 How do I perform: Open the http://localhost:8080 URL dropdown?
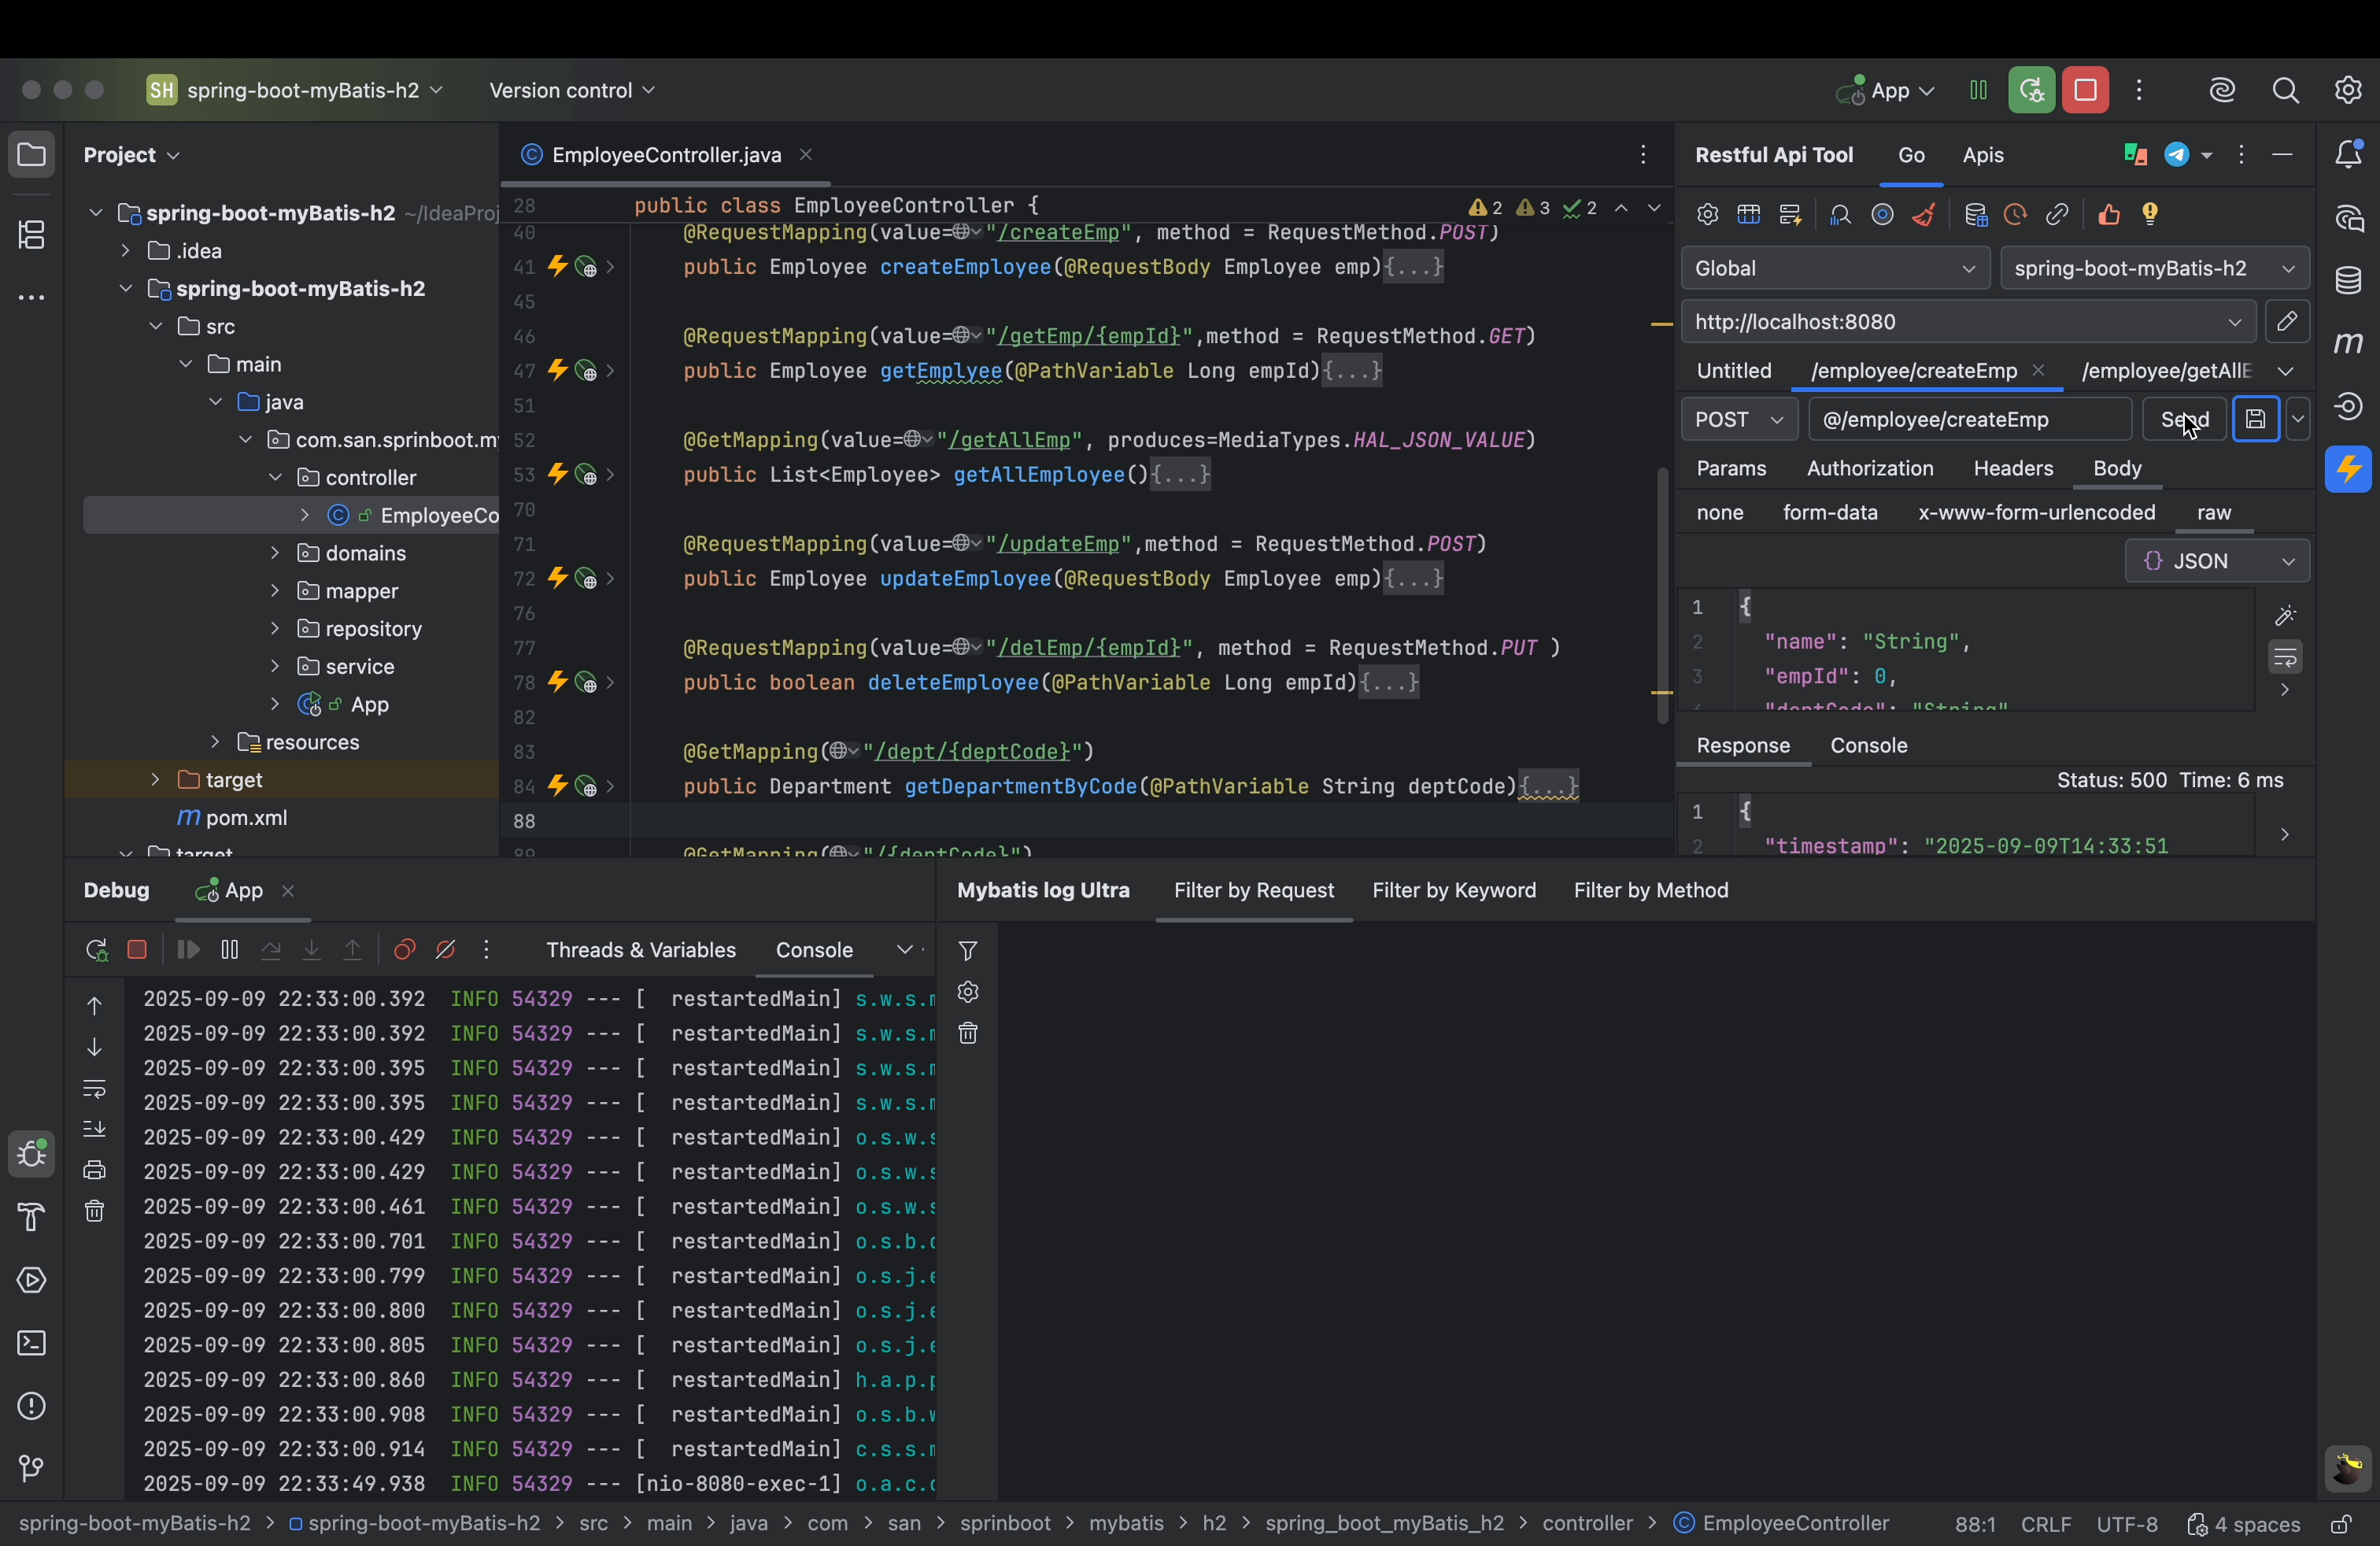[1968, 322]
